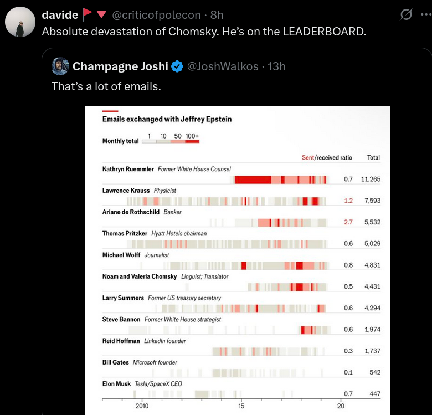Open quoted tweet "That's a lot of emails."

tap(106, 86)
